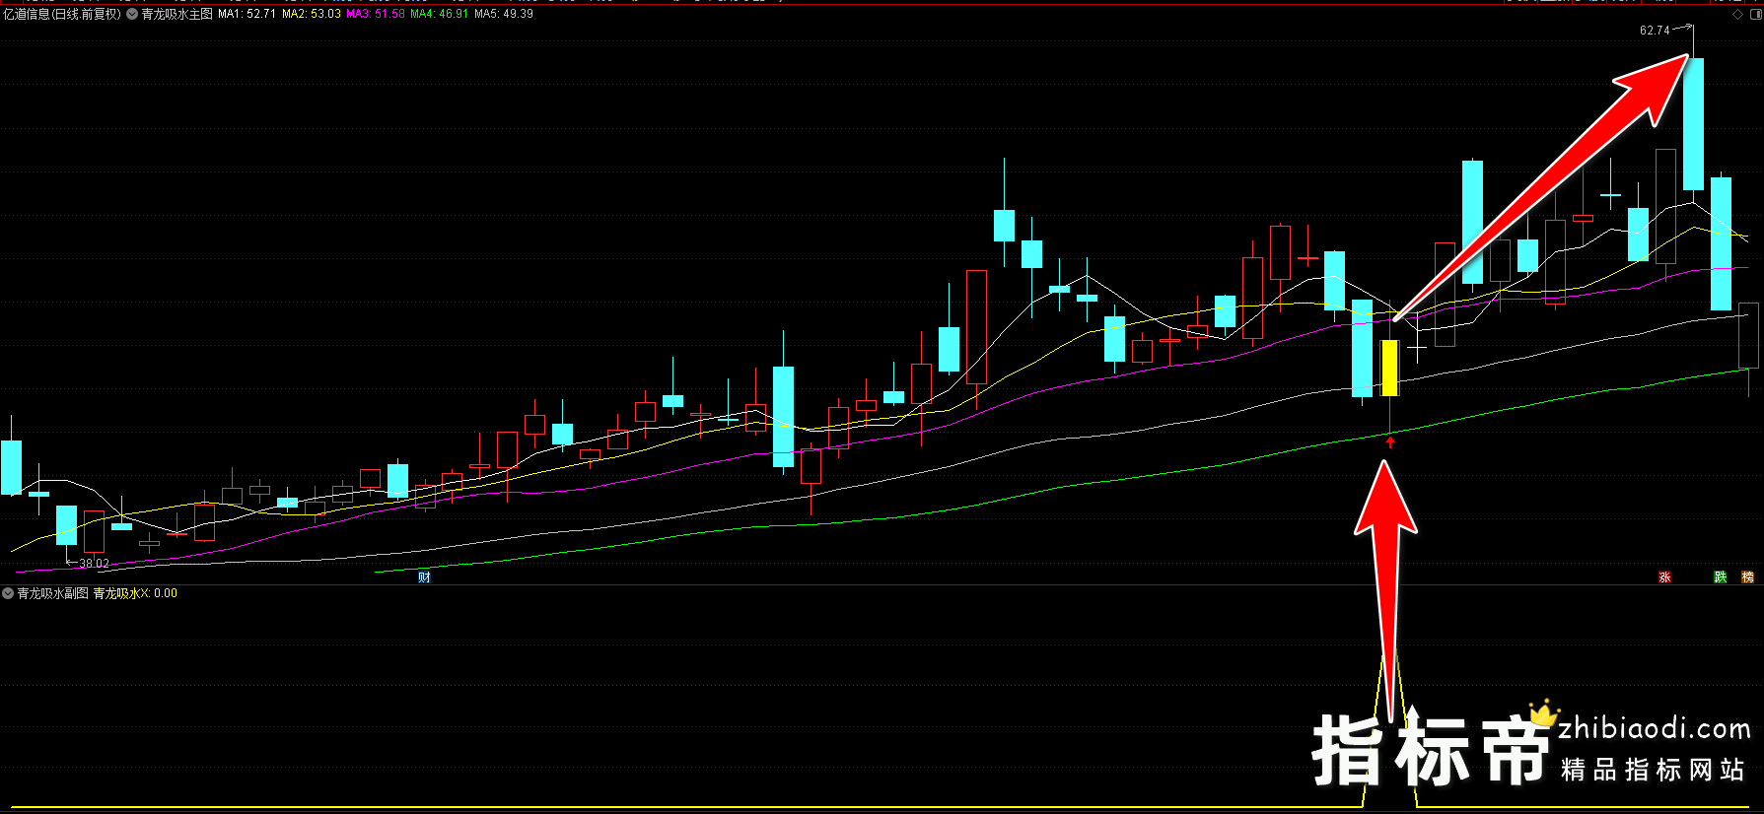Click the 38.02 low price label

coord(94,564)
